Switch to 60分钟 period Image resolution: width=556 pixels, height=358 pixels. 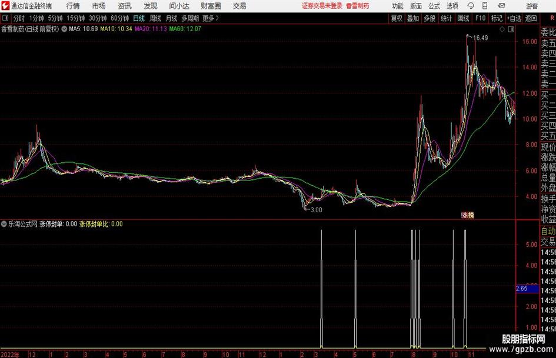(x=120, y=18)
